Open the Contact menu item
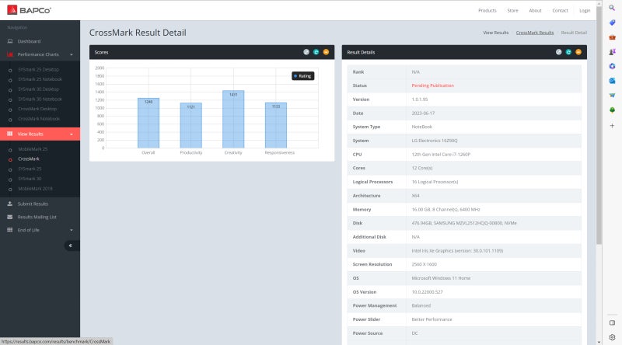 click(560, 11)
